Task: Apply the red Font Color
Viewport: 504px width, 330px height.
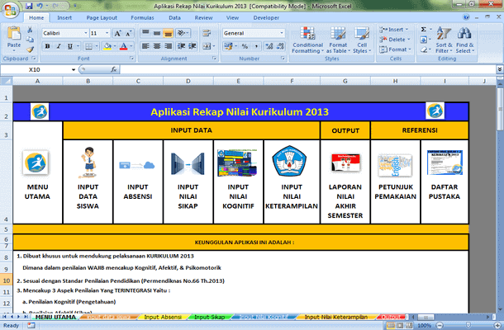Action: coord(123,46)
